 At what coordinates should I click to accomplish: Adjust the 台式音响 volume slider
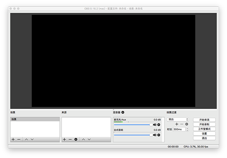[133, 135]
